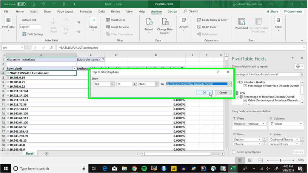The image size is (308, 173).
Task: Open Hierarchy - Interface field dropdown in Filters
Action: tap(263, 124)
